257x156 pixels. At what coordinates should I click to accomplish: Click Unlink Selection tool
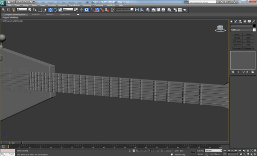click(x=8, y=10)
